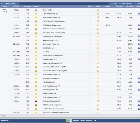
Task: Expand More events at list bottom
Action: 4,116
